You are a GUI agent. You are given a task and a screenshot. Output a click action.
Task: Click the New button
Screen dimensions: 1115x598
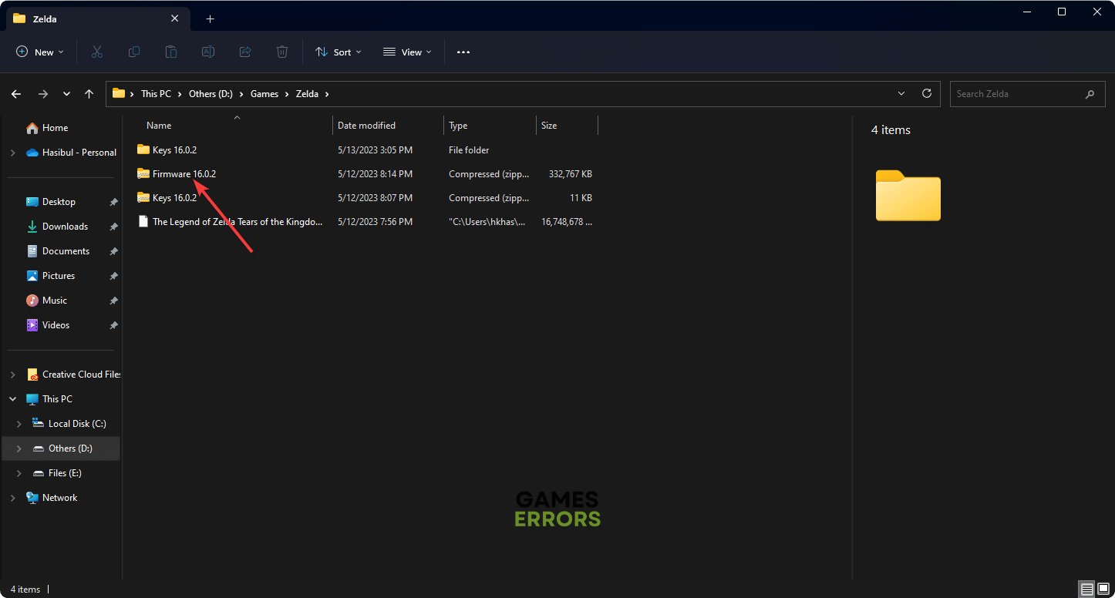[39, 52]
